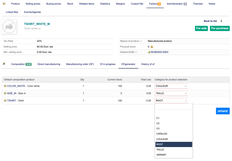Choose VARIANT from the category list
232x161 pixels.
click(161, 155)
